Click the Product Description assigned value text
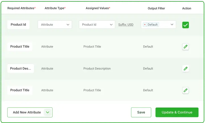The image size is (205, 123). [97, 69]
